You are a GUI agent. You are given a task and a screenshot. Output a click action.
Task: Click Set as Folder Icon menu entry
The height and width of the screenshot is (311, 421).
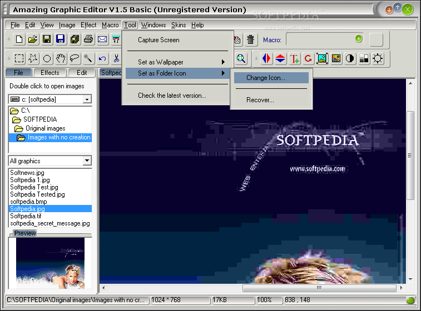click(x=178, y=73)
